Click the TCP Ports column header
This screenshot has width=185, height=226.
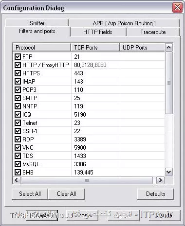tap(95, 48)
